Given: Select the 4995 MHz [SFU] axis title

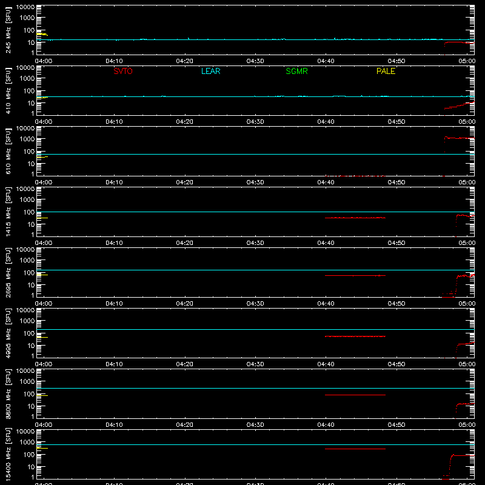Looking at the screenshot, I should click(8, 333).
